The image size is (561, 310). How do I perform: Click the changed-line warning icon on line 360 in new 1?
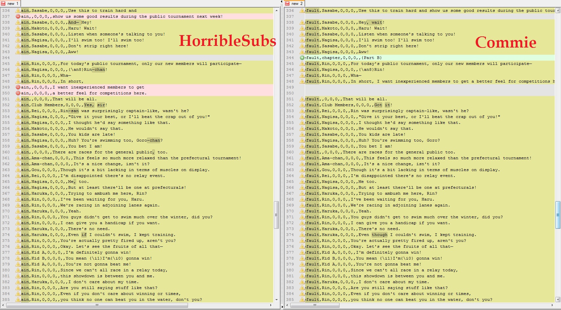tap(18, 152)
